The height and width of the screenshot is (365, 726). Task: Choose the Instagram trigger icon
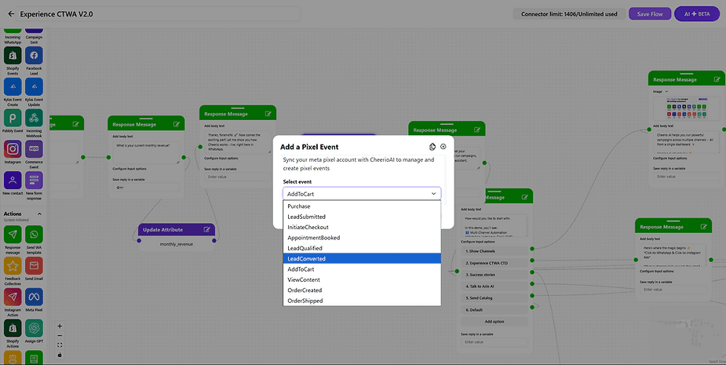(x=13, y=149)
